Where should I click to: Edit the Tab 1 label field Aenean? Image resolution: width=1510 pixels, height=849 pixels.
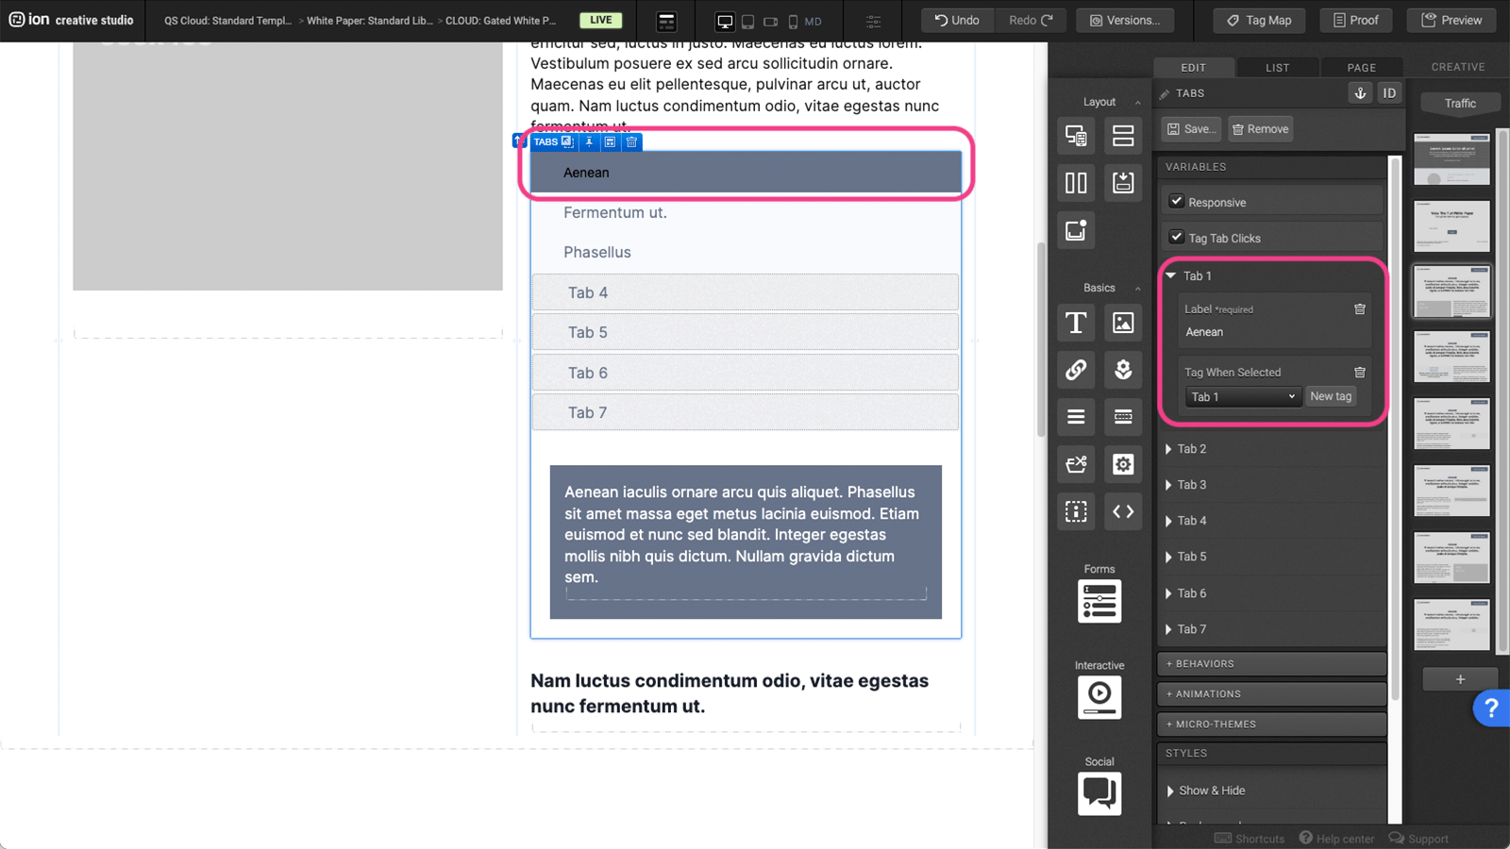1265,332
